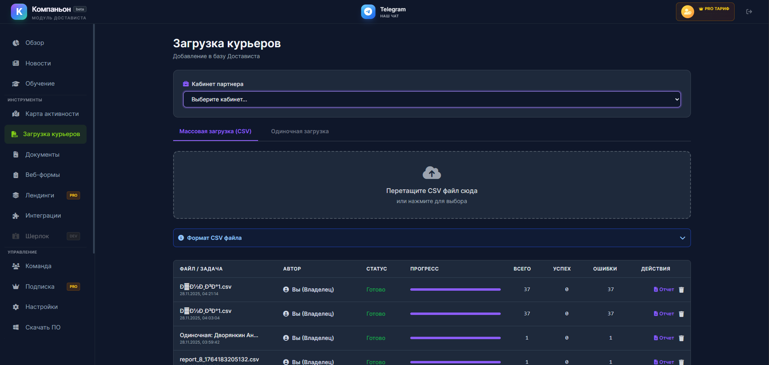Viewport: 769px width, 365px height.
Task: Click the logout icon in header
Action: click(x=749, y=12)
